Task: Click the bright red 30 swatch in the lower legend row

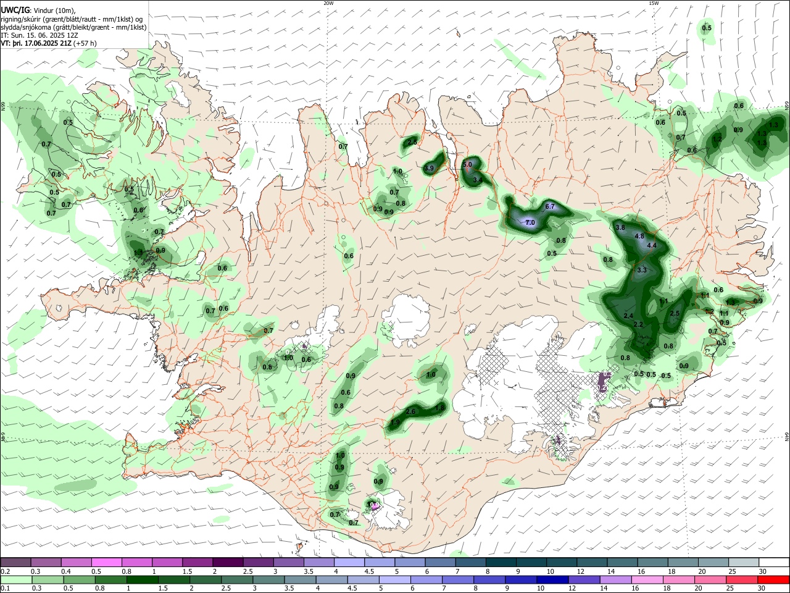Action: 773,580
